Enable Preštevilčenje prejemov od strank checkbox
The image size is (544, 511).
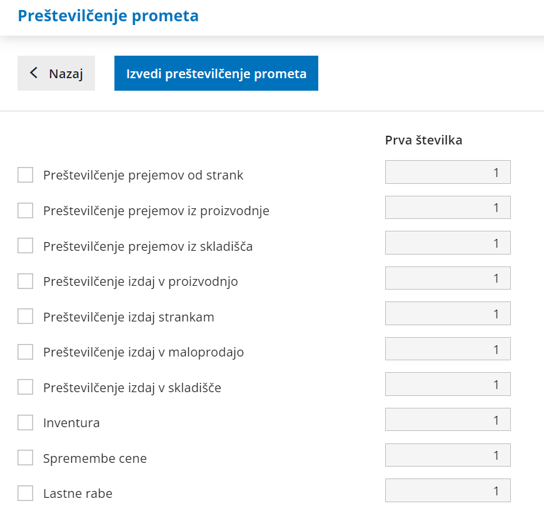click(26, 175)
